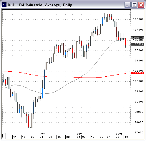Click date label 10 on time axis
146x141 pixels.
[x=126, y=137]
